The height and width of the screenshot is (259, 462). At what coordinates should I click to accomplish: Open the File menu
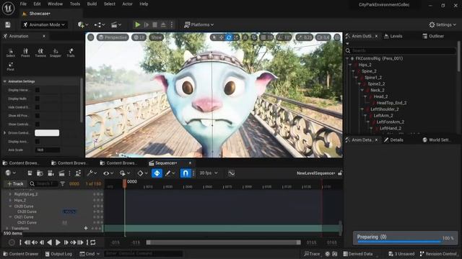[x=23, y=4]
